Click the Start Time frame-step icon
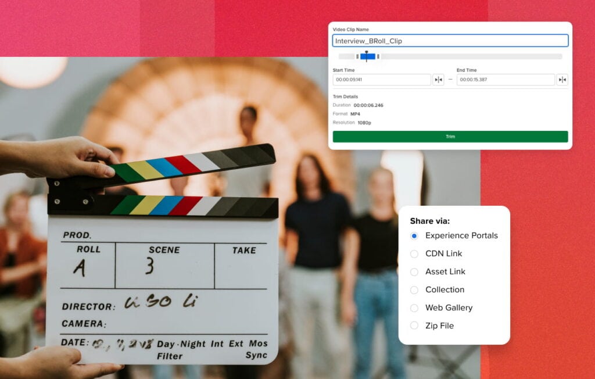 point(439,80)
